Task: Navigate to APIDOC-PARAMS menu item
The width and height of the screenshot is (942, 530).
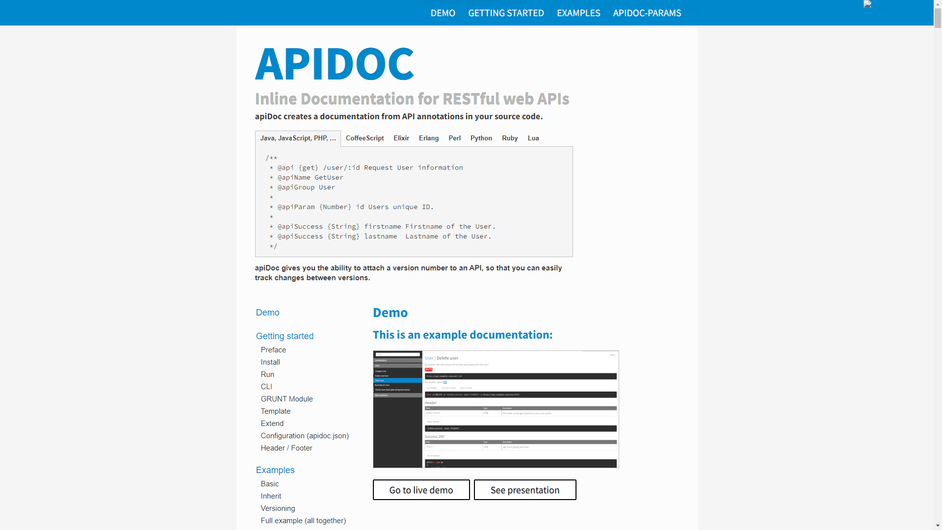Action: 647,13
